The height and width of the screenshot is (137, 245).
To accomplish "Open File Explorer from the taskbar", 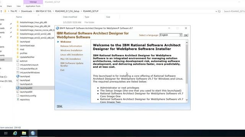I will [24, 133].
